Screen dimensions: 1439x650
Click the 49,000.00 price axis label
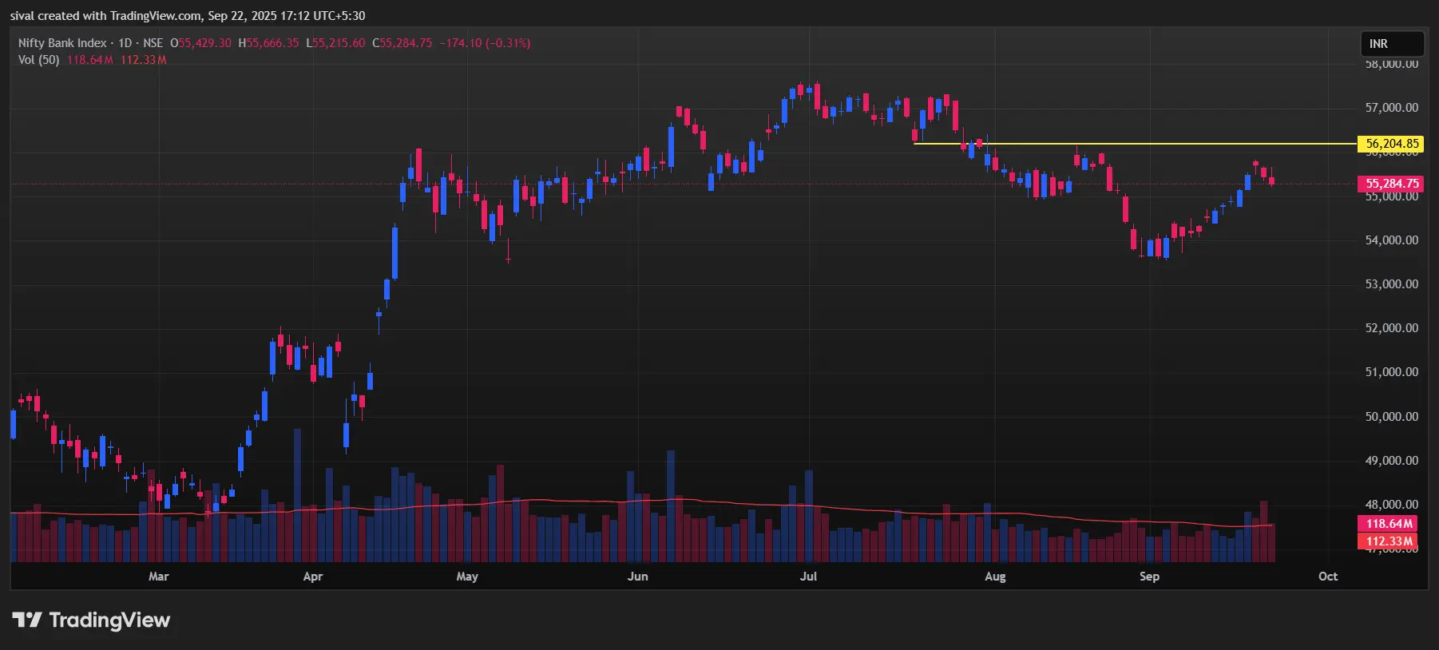pos(1392,461)
